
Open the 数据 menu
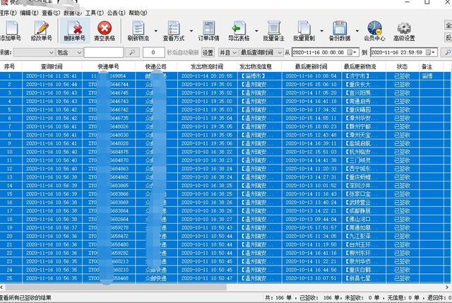[72, 13]
